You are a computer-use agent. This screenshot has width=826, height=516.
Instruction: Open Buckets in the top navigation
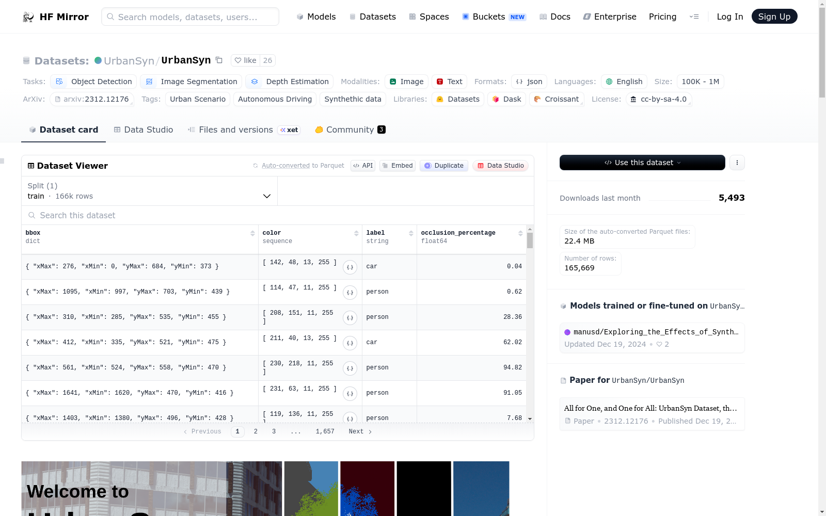[494, 17]
